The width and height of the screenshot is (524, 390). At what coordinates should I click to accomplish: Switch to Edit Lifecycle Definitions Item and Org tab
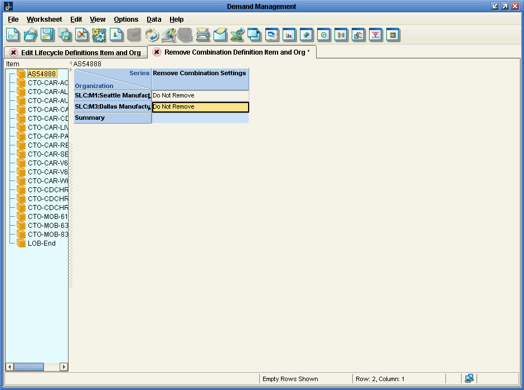pos(81,53)
